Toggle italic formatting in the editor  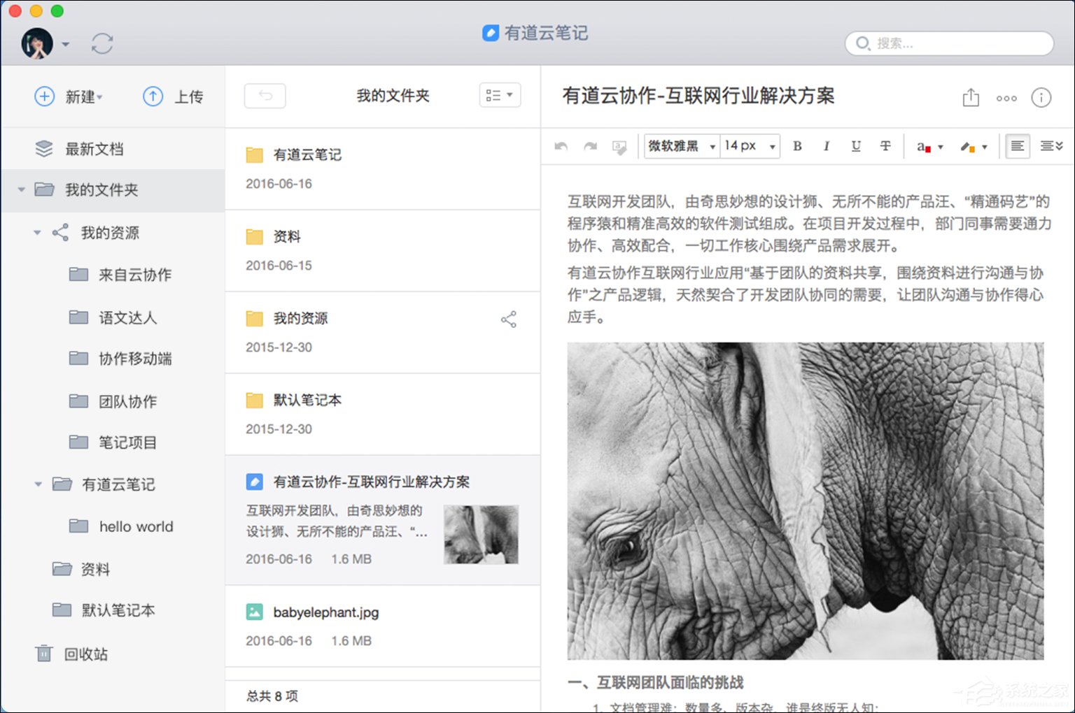coord(827,146)
